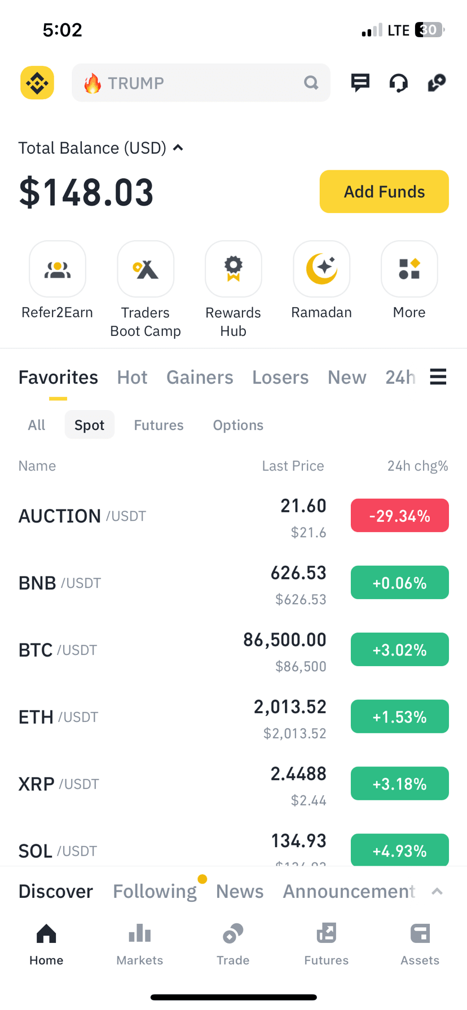Viewport: 467px width, 1010px height.
Task: Open the More services icon
Action: (409, 269)
